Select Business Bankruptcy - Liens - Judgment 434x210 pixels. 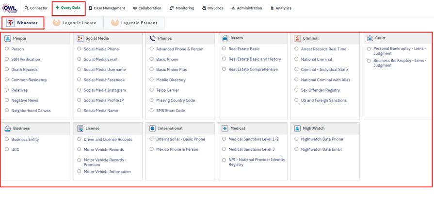369,61
